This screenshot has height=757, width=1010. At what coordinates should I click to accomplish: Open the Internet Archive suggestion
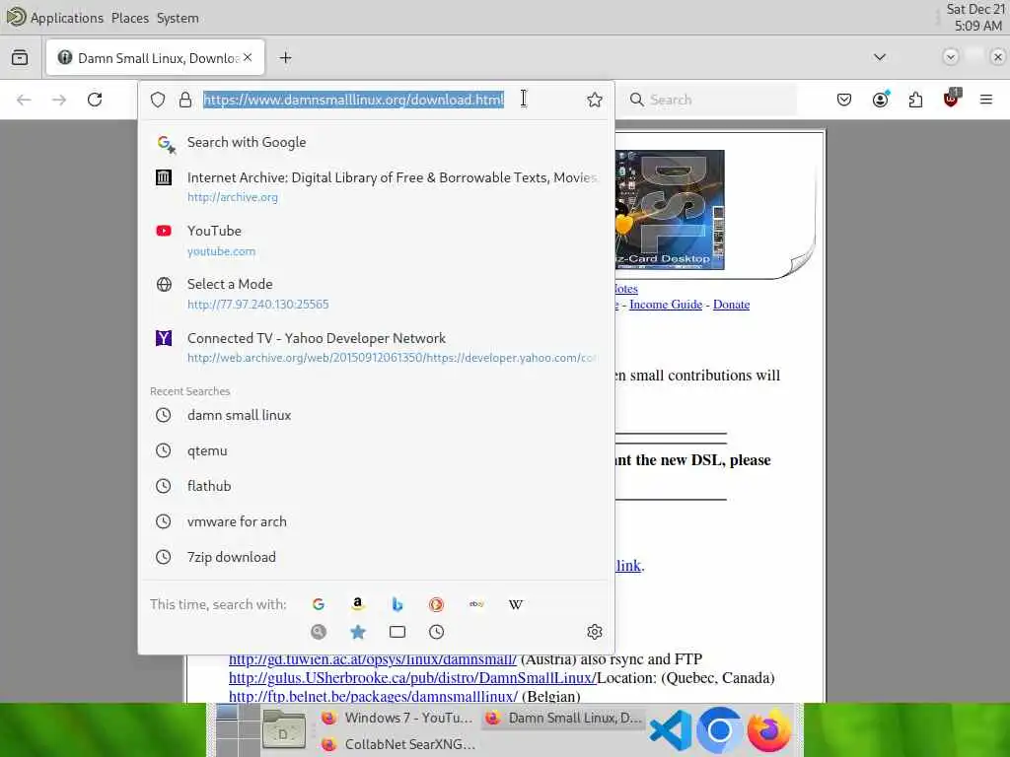[x=376, y=186]
